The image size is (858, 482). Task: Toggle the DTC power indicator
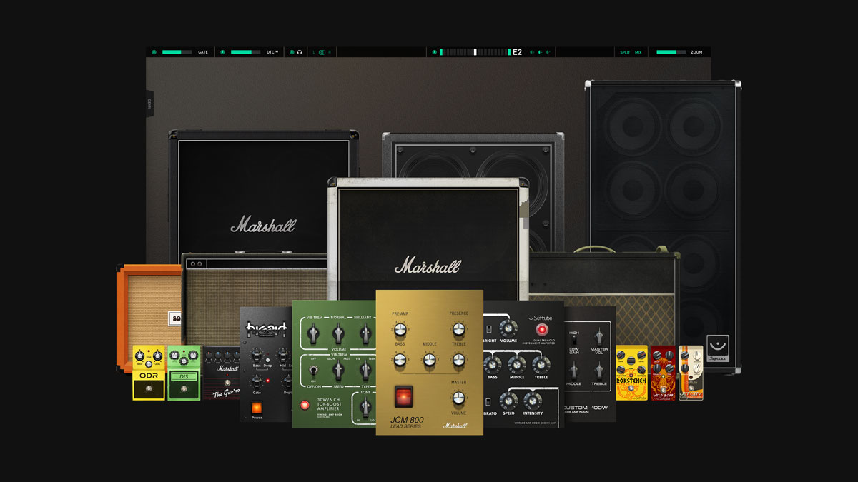pyautogui.click(x=223, y=52)
